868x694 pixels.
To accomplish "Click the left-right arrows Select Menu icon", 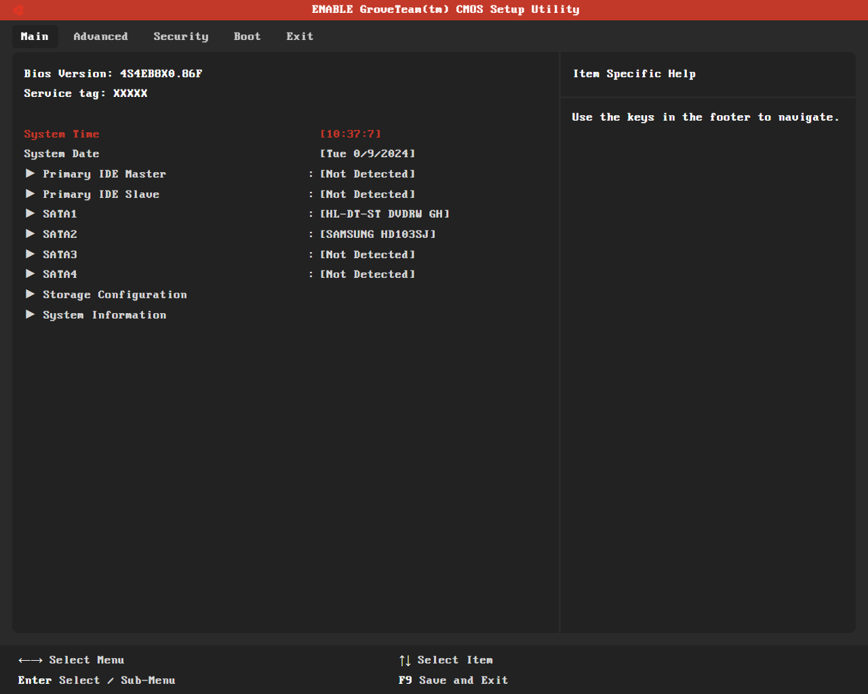I will [31, 660].
